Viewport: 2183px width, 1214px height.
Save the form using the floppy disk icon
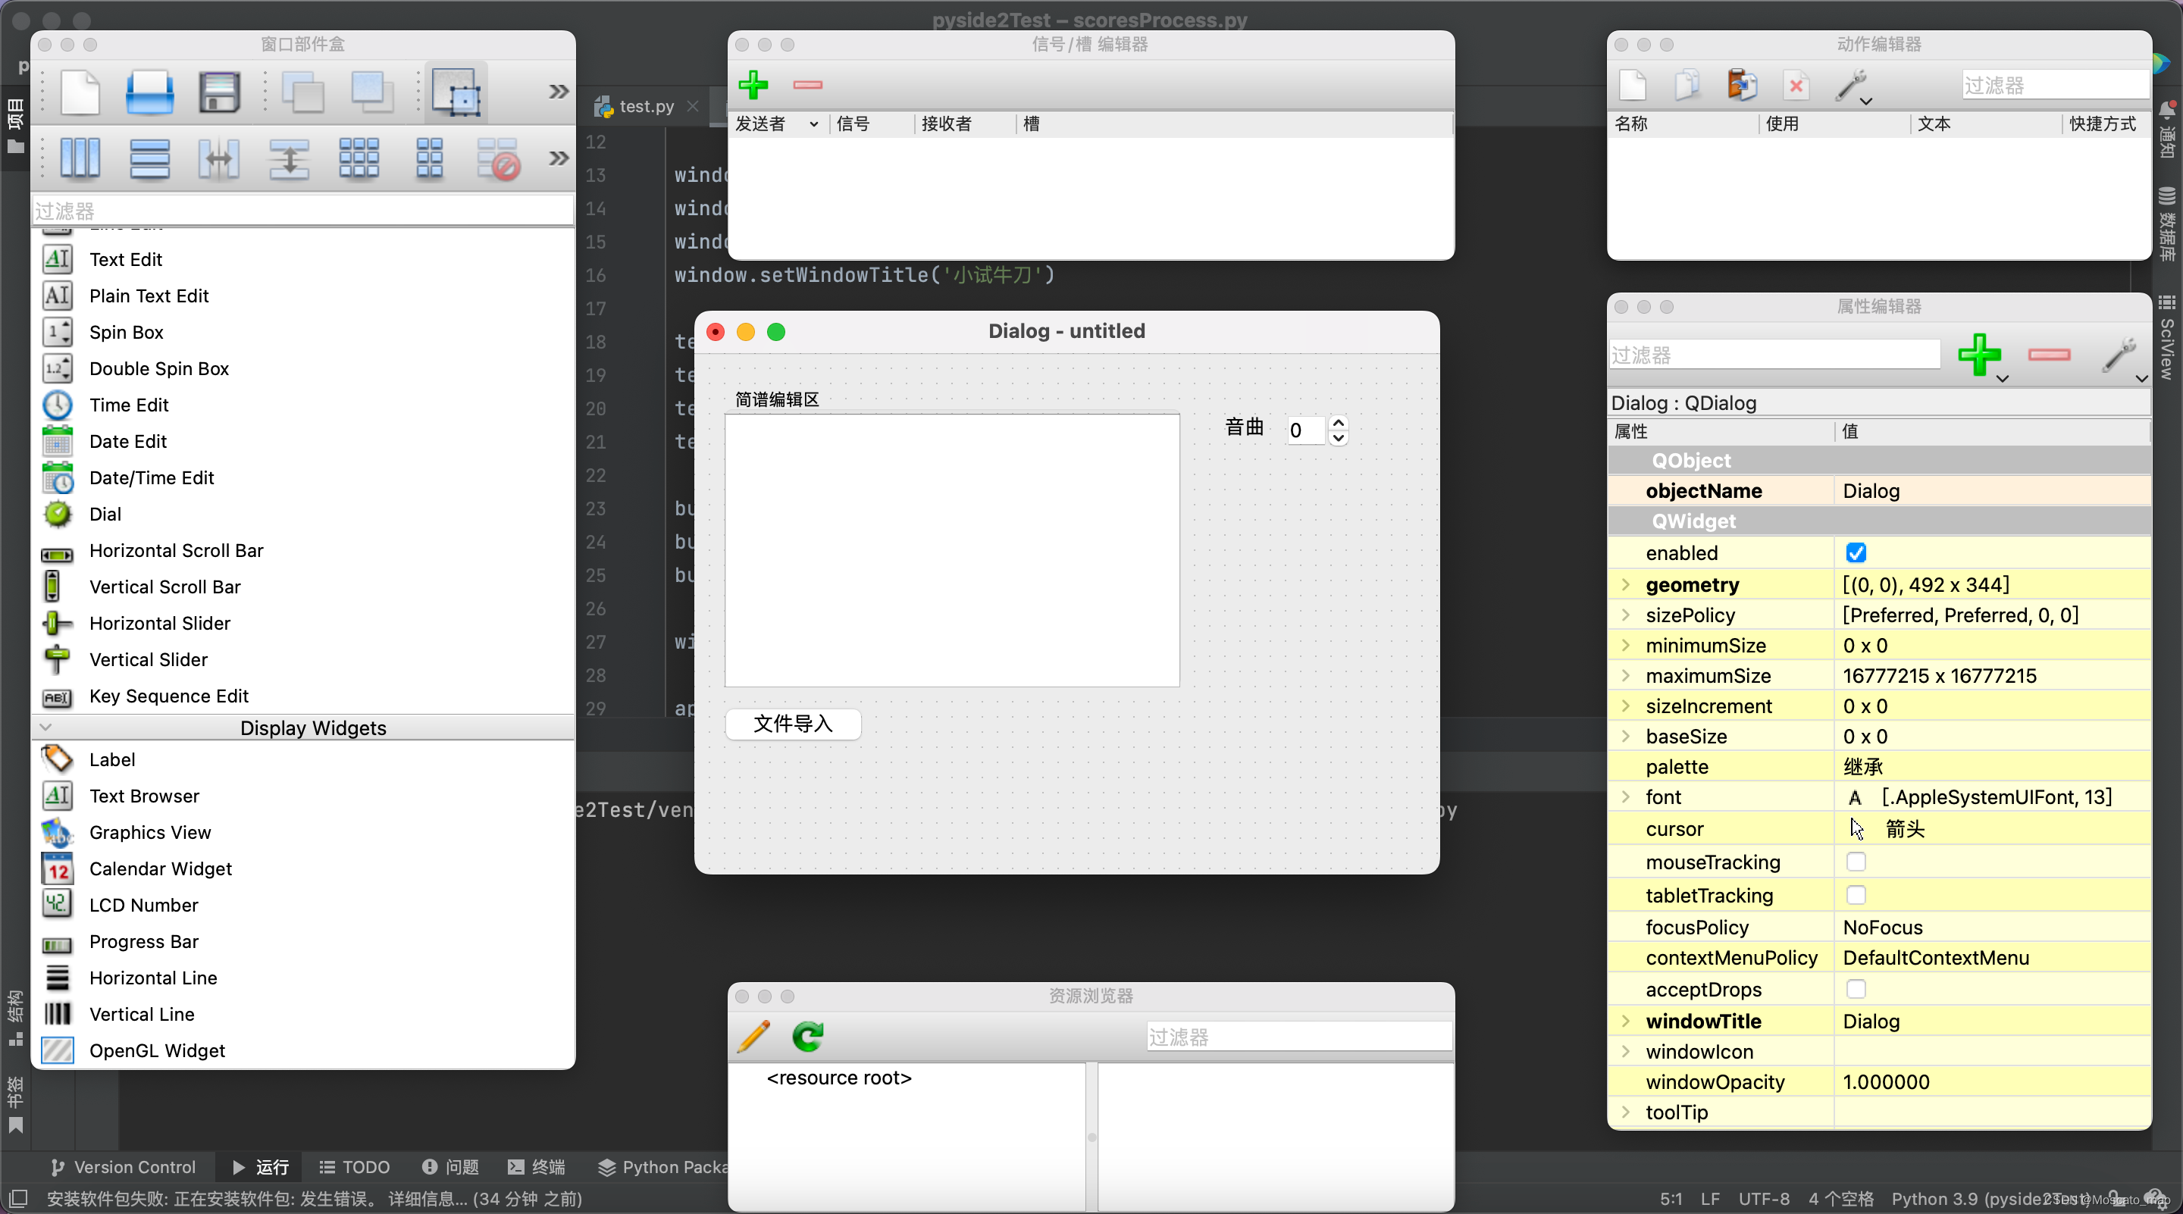(218, 92)
